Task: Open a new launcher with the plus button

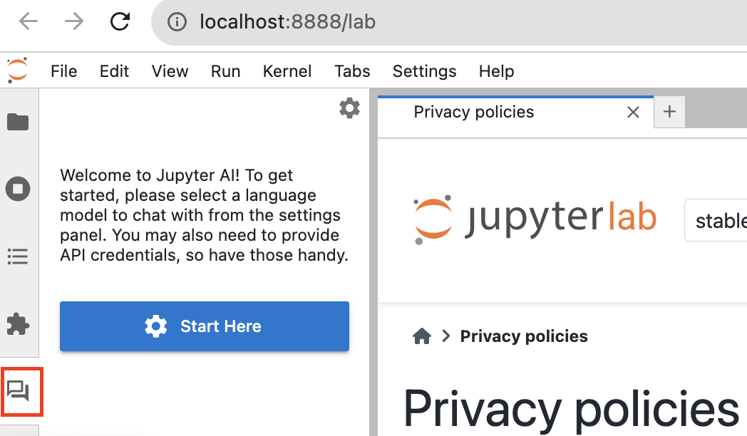Action: point(669,112)
